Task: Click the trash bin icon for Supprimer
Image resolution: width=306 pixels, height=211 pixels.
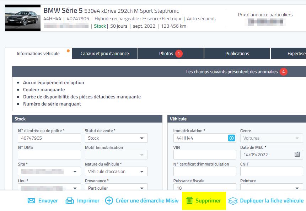Action: click(x=189, y=200)
